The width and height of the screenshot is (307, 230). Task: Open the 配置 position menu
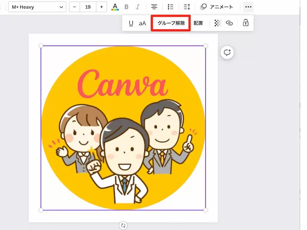198,23
